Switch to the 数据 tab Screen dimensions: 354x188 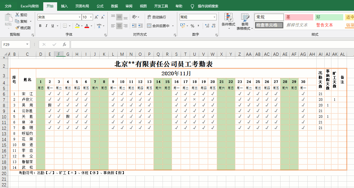[115, 6]
